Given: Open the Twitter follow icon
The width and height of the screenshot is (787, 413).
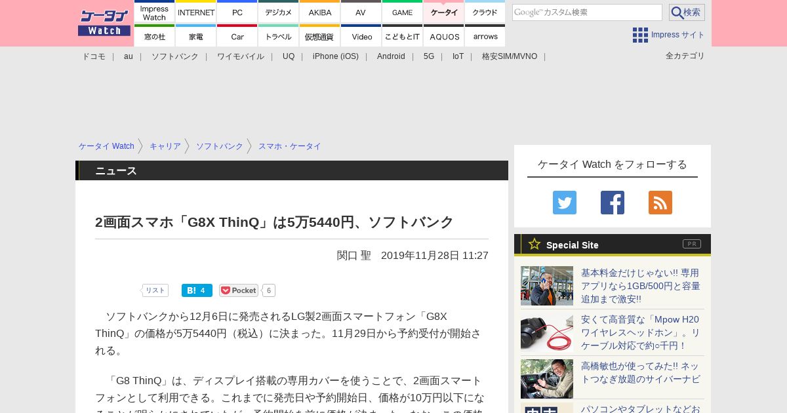Looking at the screenshot, I should tap(565, 203).
